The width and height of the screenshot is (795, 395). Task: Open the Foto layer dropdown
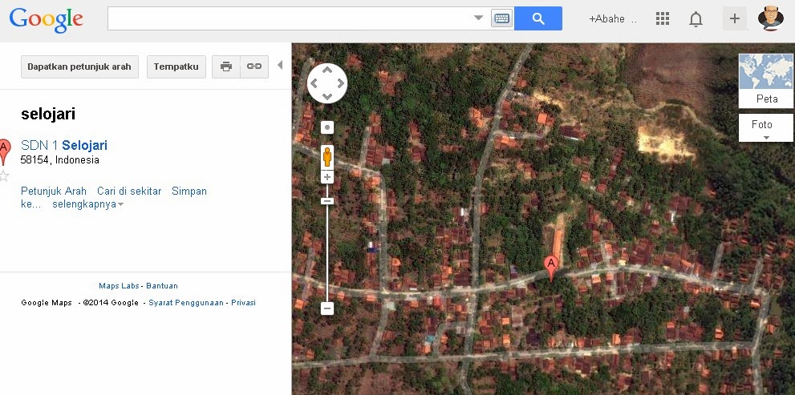765,127
